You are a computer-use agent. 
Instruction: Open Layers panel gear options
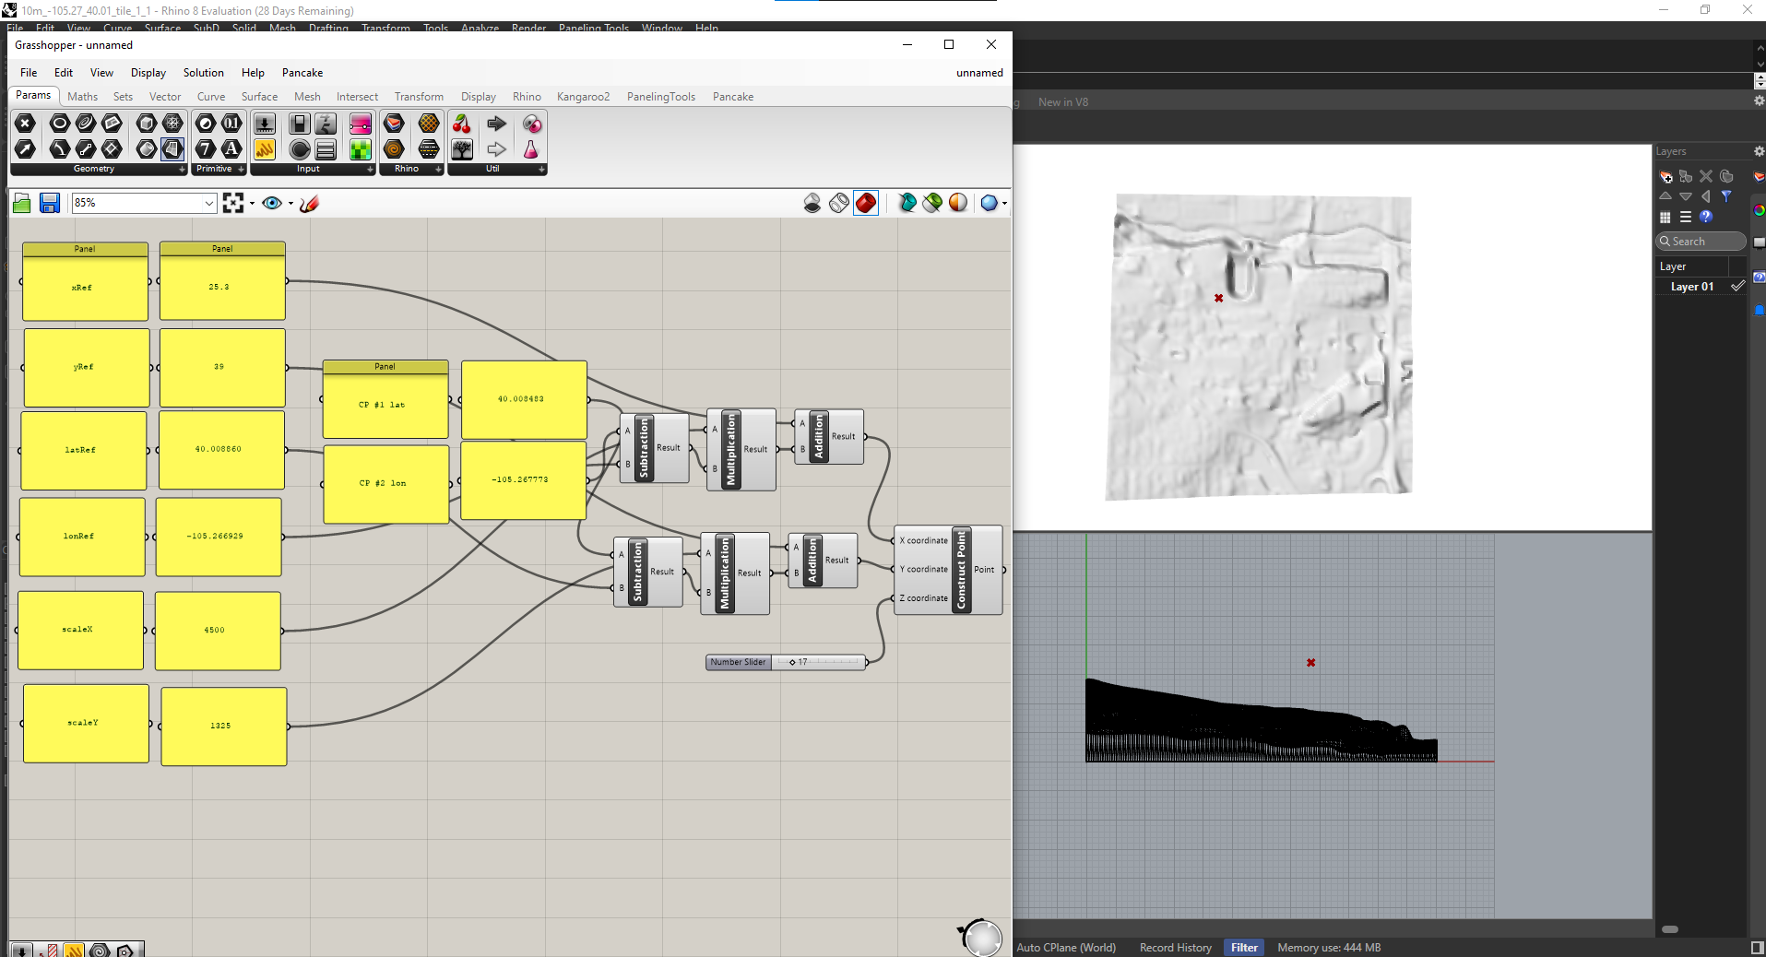pos(1758,151)
